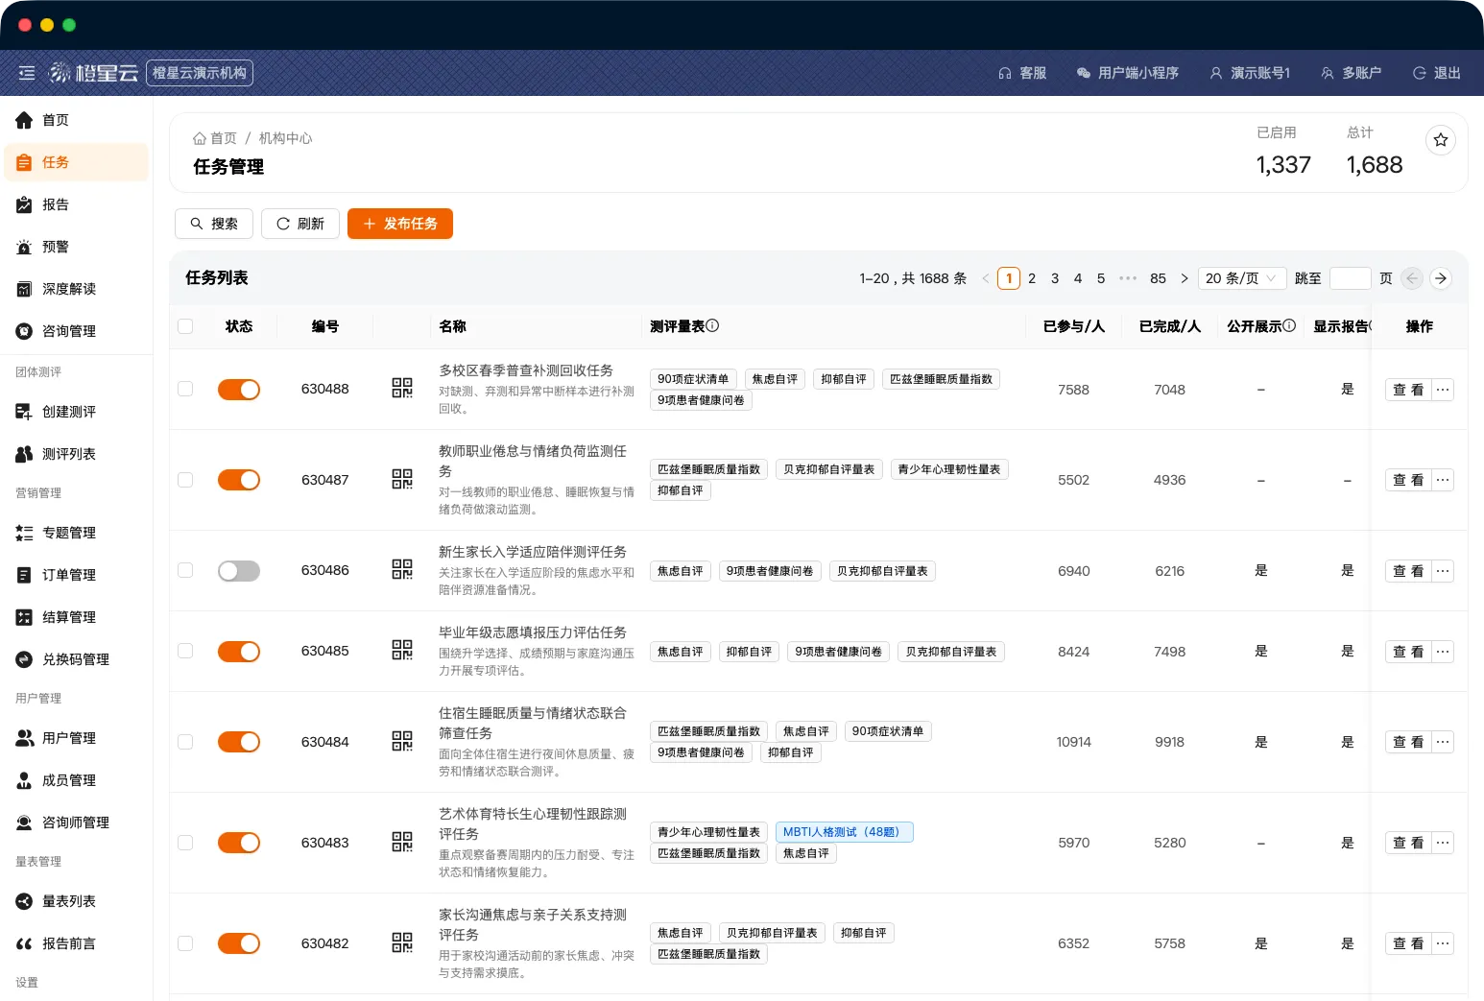1484x1001 pixels.
Task: Check the row checkbox for task 630485
Action: (x=185, y=651)
